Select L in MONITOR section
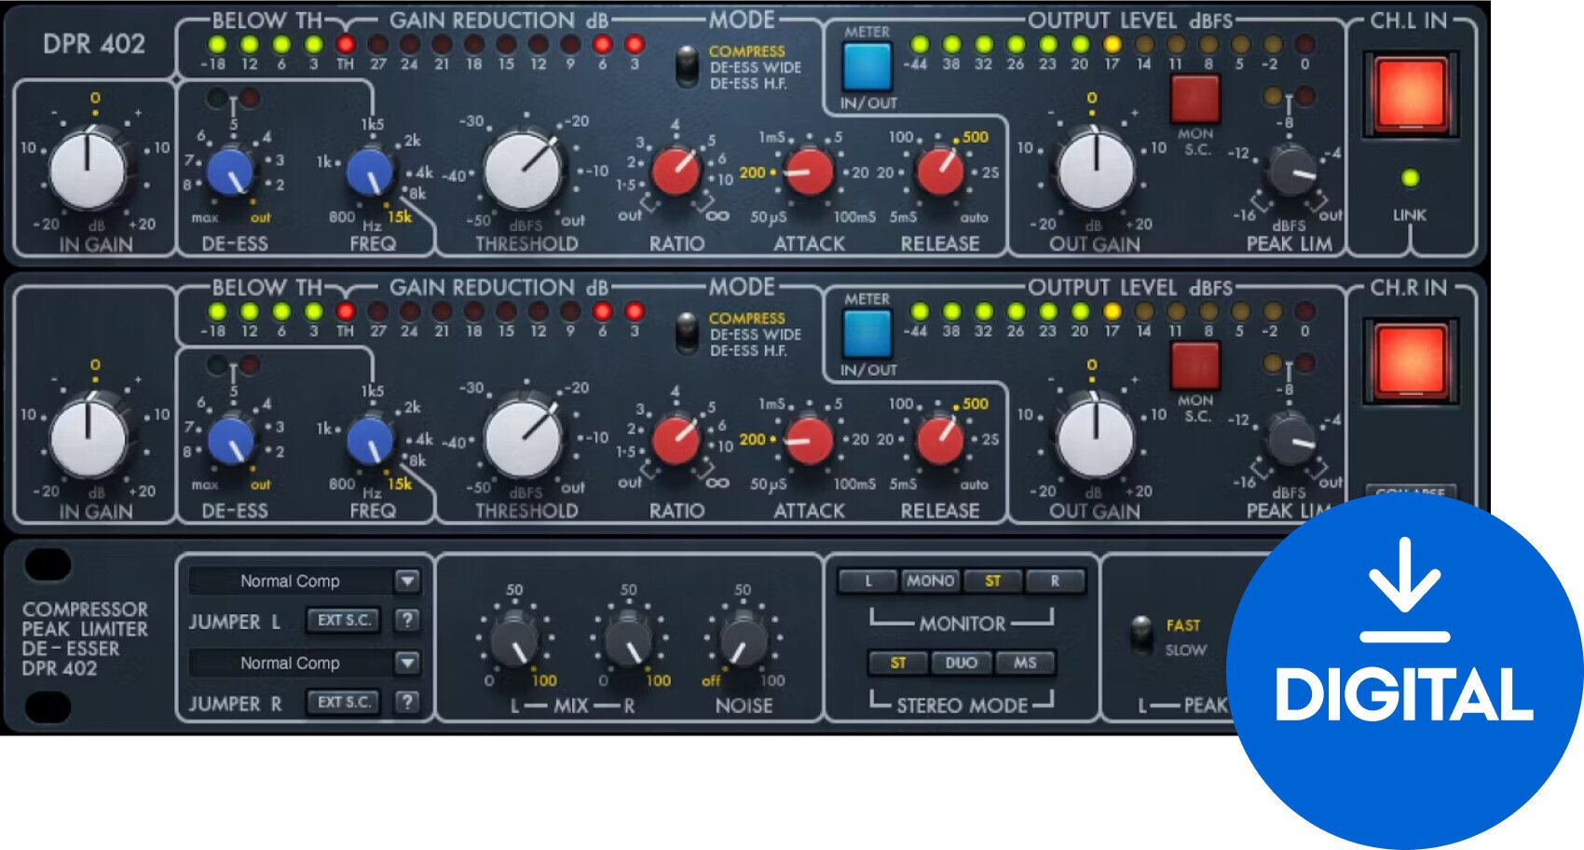The image size is (1584, 850). click(867, 581)
